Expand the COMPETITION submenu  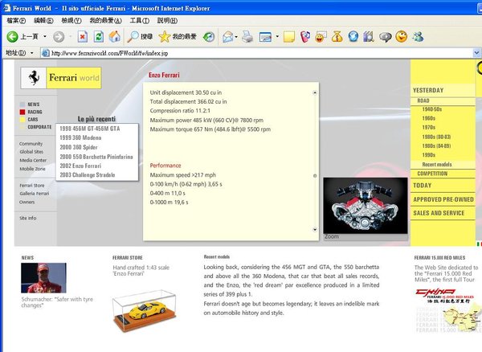[432, 174]
